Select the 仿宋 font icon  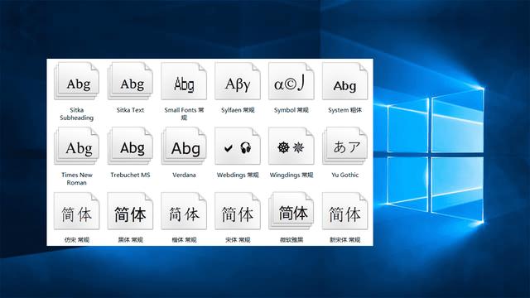tap(77, 211)
